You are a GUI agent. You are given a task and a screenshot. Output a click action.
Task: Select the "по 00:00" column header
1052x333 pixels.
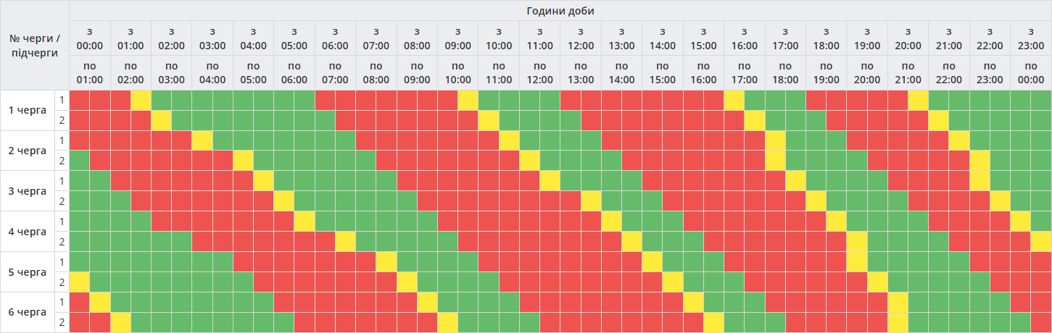[x=1031, y=72]
